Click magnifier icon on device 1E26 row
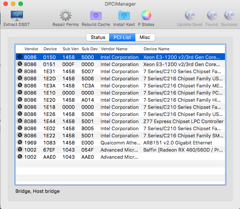The height and width of the screenshot is (209, 240). (20, 114)
